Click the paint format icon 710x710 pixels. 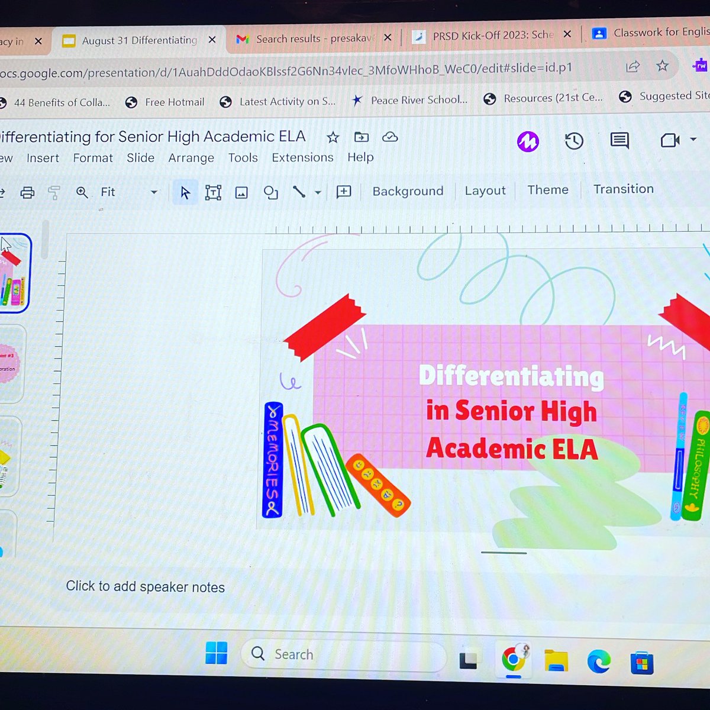[54, 192]
